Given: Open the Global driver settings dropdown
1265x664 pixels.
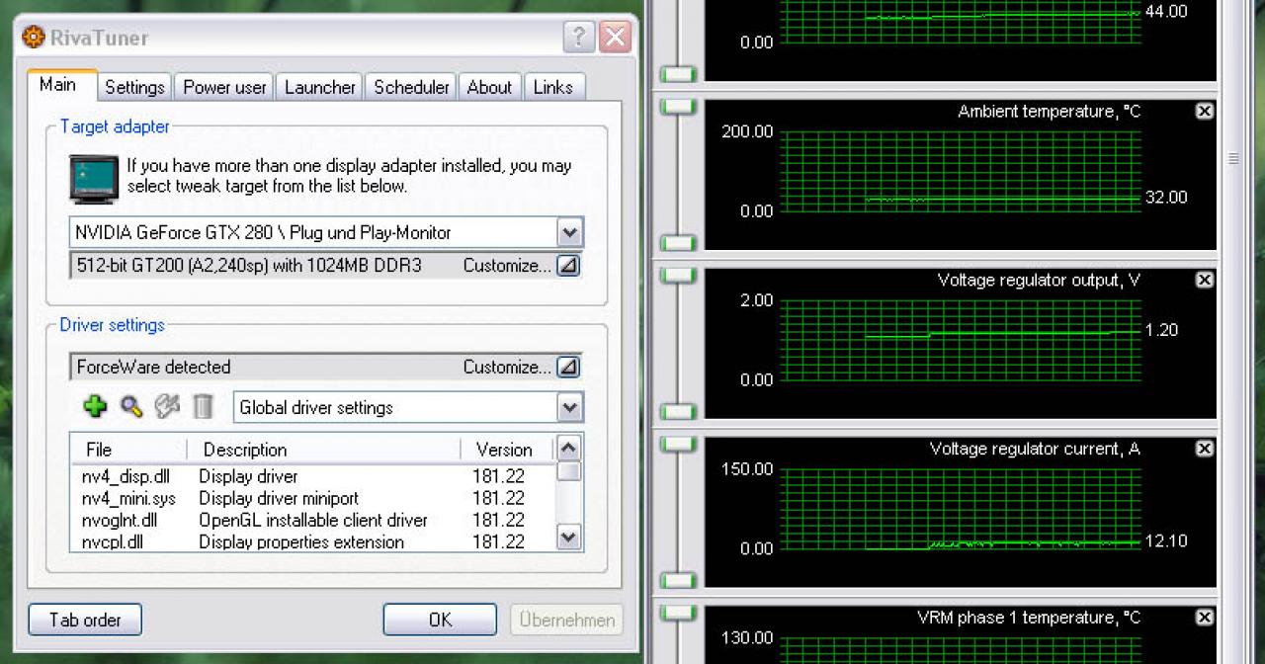Looking at the screenshot, I should [x=569, y=407].
